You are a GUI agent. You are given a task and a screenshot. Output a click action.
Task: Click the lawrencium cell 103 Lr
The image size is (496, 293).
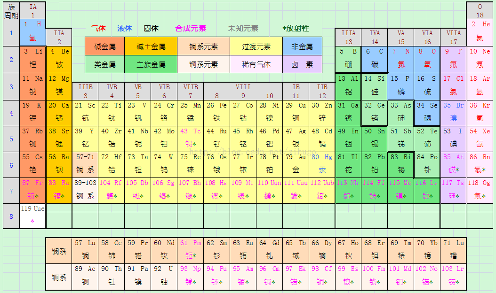point(453,277)
